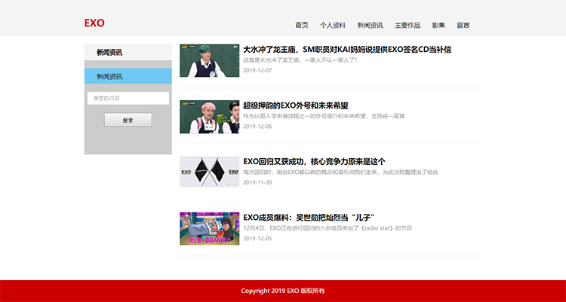The height and width of the screenshot is (302, 566).
Task: Open headline EXO成员爆料 about 吴世勋
Action: 309,218
